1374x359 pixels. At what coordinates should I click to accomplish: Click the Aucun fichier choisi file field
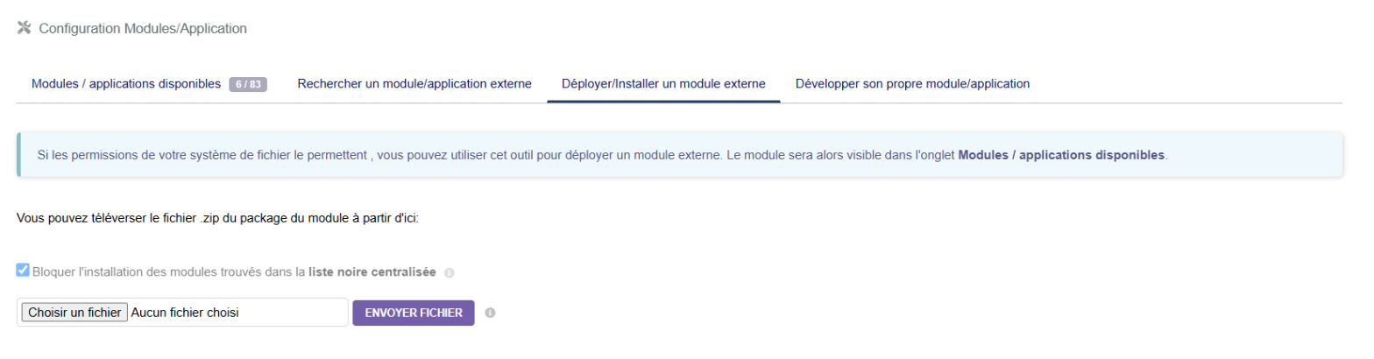[182, 313]
